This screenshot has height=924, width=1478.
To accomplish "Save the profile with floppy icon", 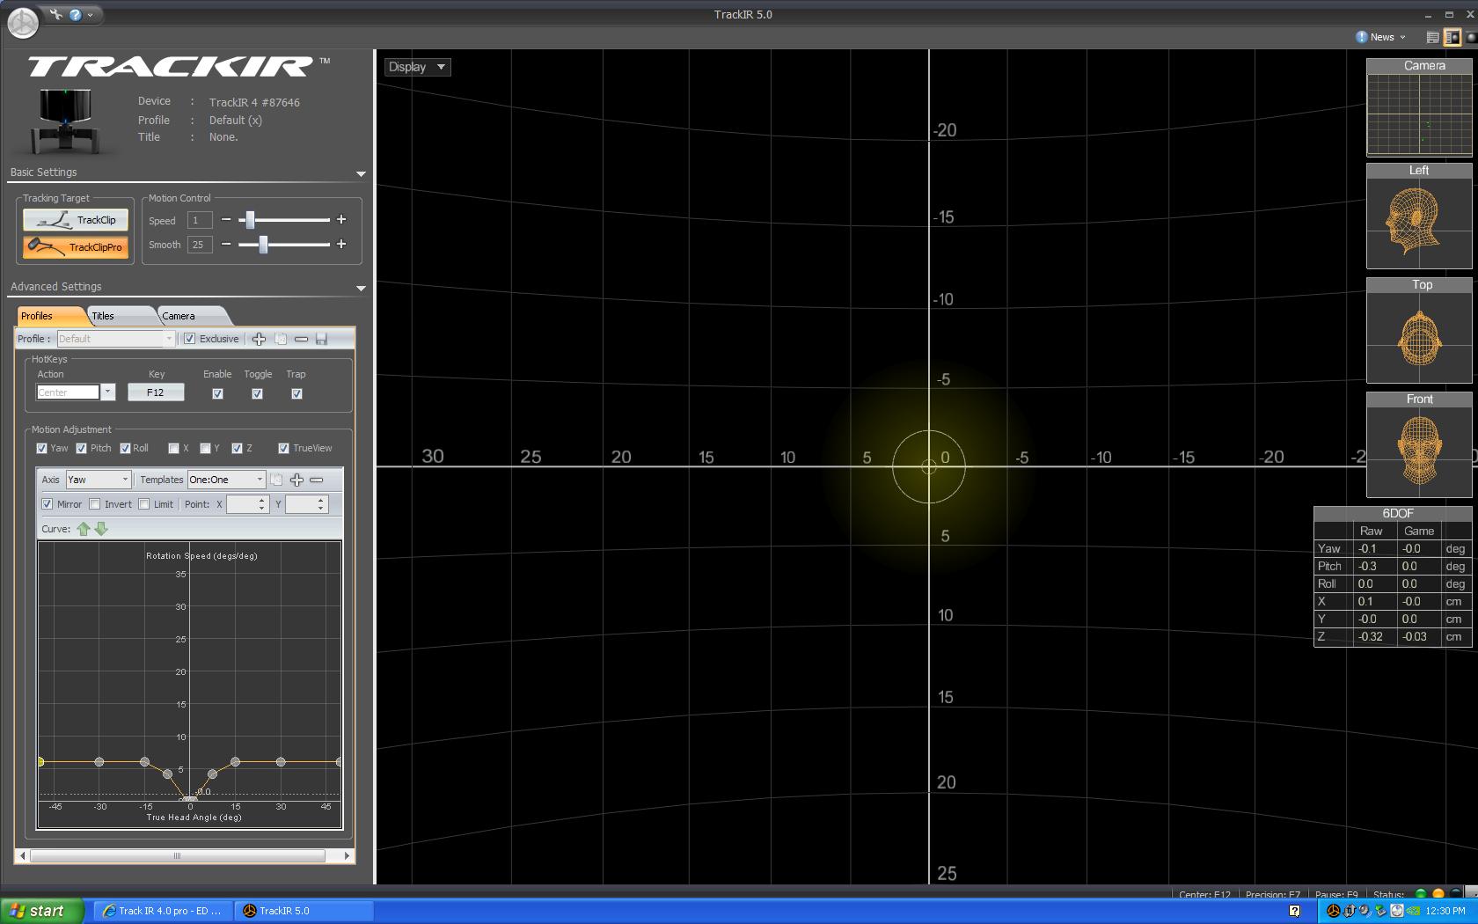I will click(x=321, y=339).
